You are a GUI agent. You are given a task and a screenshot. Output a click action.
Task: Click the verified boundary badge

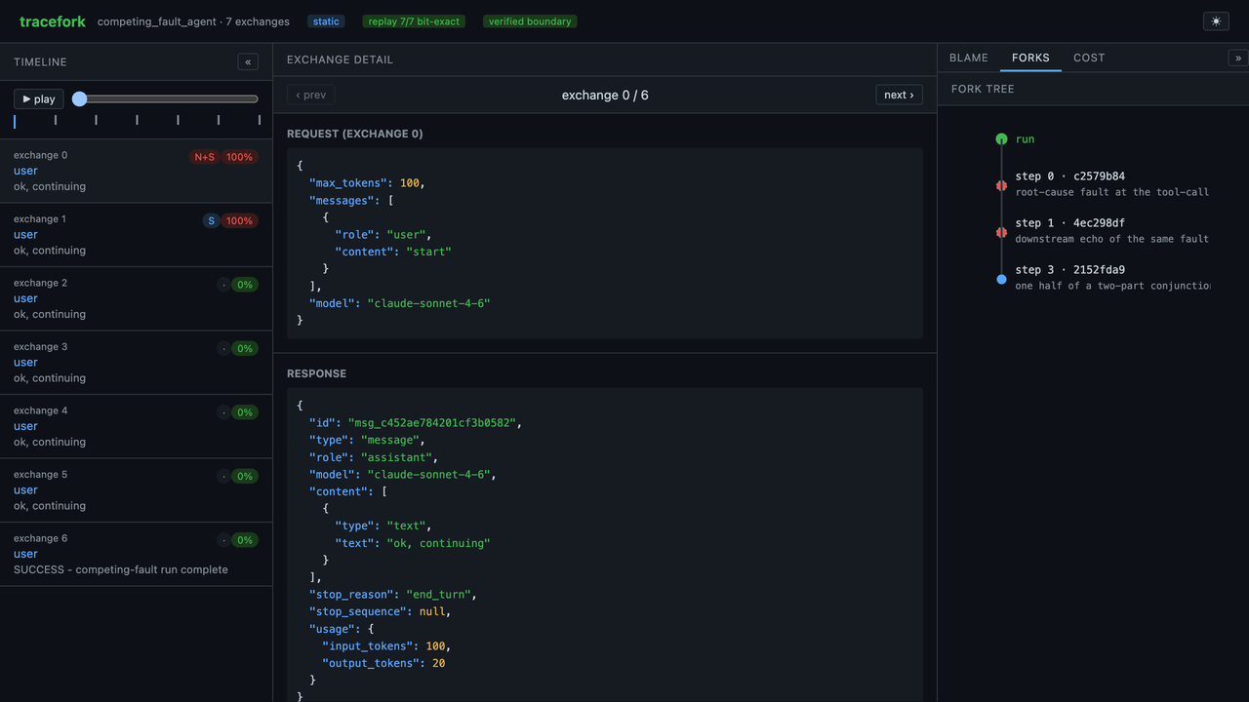530,21
